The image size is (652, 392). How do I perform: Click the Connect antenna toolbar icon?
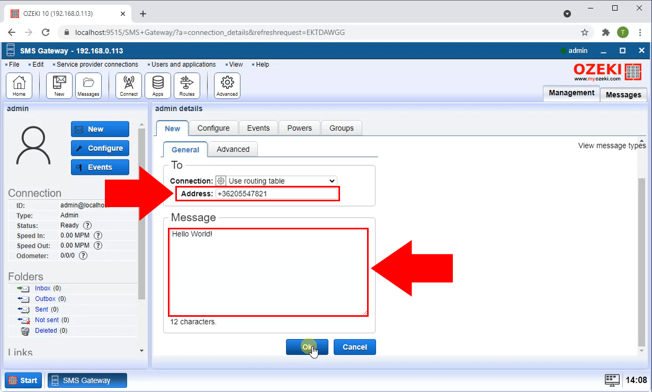(x=129, y=86)
